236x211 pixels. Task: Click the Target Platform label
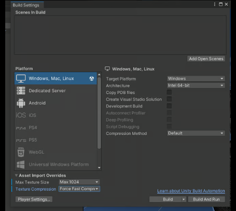pyautogui.click(x=121, y=79)
